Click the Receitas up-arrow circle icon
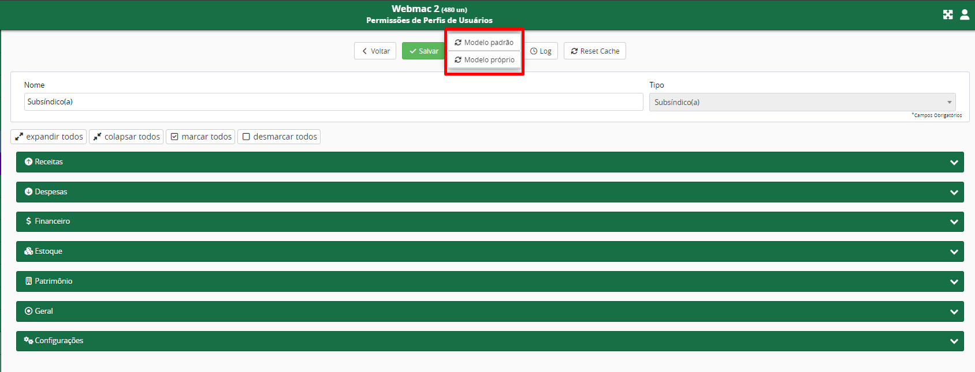 point(28,162)
